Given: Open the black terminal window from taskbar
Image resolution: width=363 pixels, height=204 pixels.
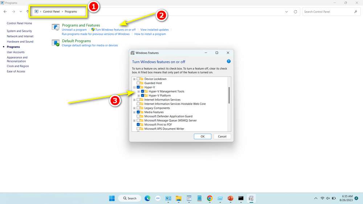Looking at the screenshot, I should (x=241, y=198).
